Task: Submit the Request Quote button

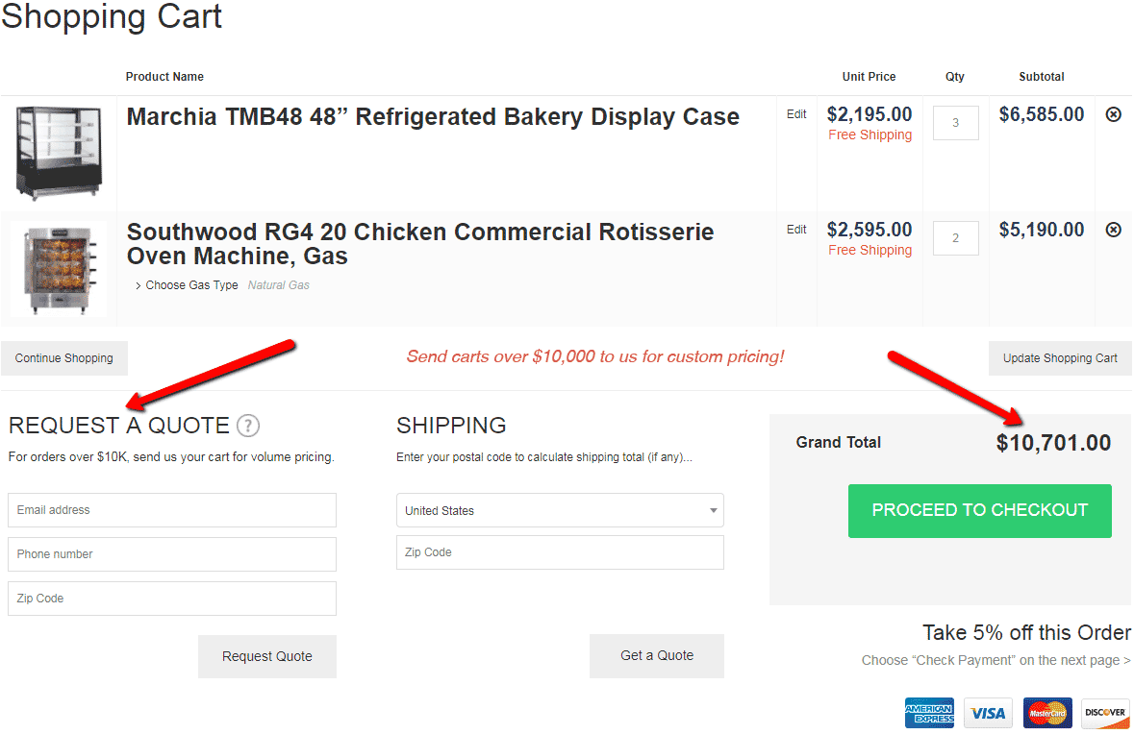Action: tap(266, 656)
